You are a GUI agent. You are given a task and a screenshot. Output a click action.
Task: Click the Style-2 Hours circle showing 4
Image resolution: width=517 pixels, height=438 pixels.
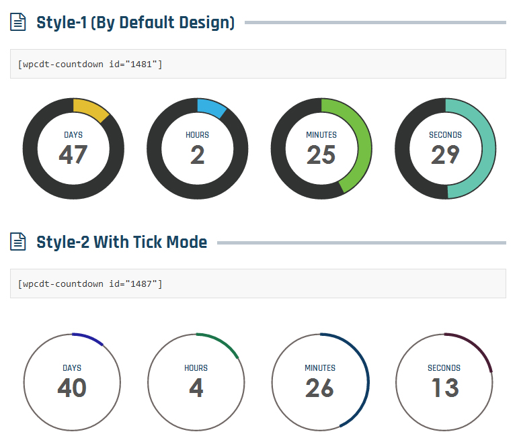pos(196,382)
